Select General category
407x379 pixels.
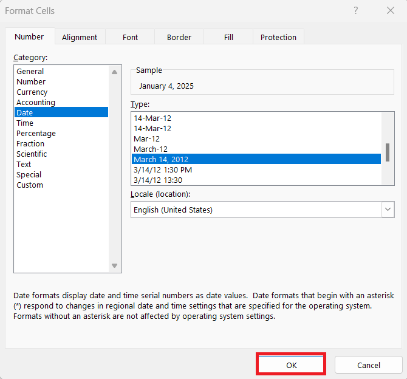[61, 71]
